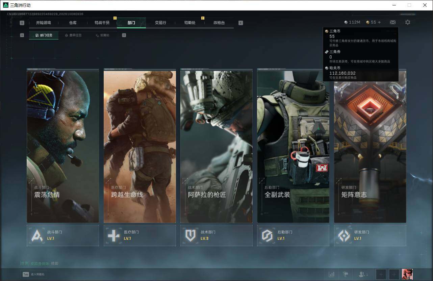Click the E key next-tab button
Viewport: 433px width, 281px height.
click(x=240, y=23)
